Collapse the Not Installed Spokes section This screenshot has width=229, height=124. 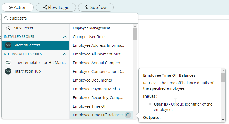tap(65, 54)
